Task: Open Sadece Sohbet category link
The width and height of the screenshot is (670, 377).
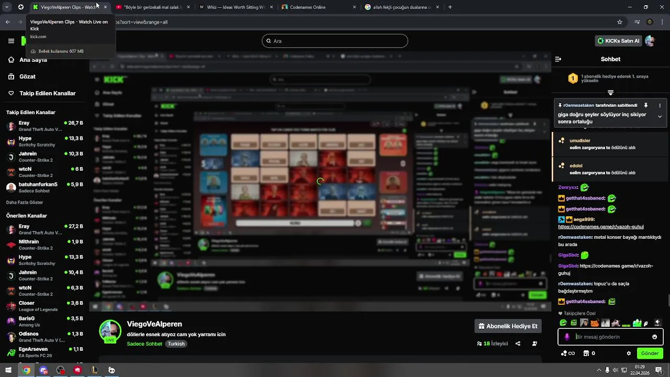Action: pyautogui.click(x=144, y=344)
